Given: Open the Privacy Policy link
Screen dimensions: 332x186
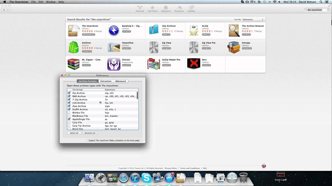Looking at the screenshot, I should coord(171,168).
